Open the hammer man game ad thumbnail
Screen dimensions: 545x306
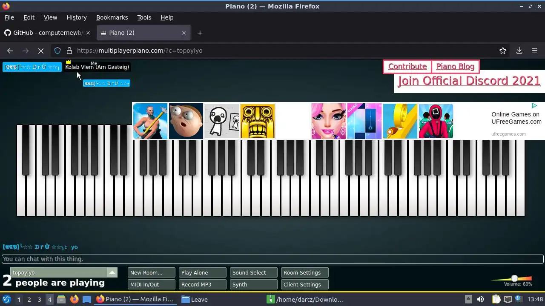[x=150, y=121]
